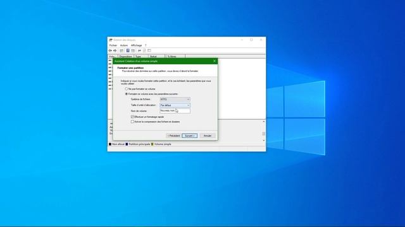Click the blue 'Partition principale' legend swatch

(x=127, y=144)
